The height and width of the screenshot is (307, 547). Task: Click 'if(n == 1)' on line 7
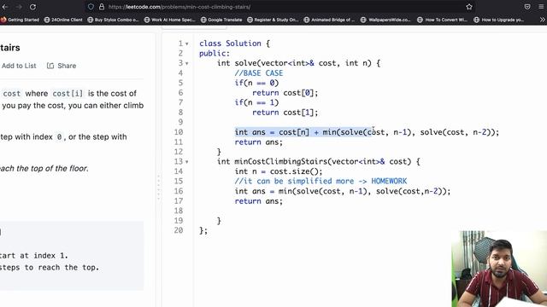(x=256, y=102)
